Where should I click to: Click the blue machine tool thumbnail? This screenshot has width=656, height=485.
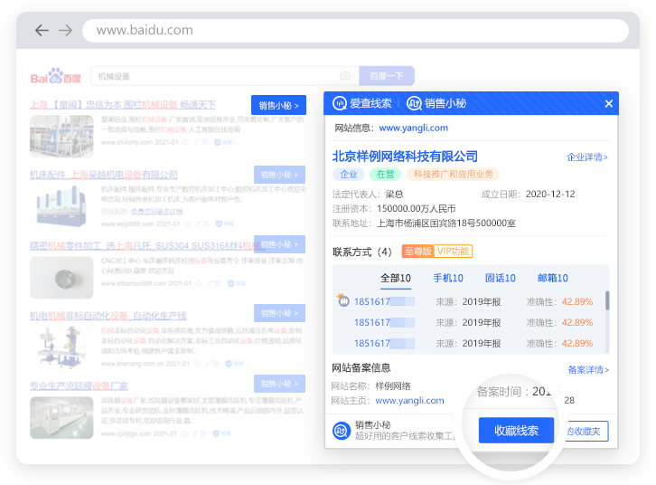point(61,206)
